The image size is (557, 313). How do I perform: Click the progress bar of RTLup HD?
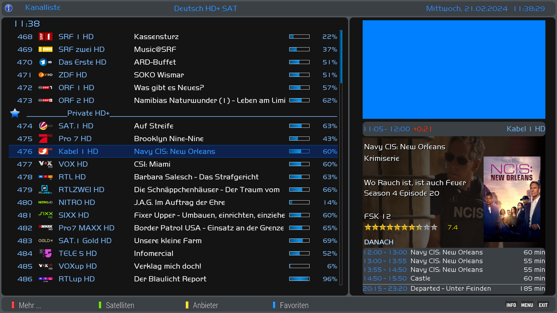pyautogui.click(x=299, y=279)
